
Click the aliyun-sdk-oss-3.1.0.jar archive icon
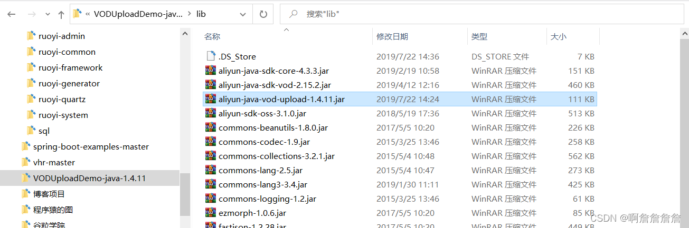click(x=211, y=113)
